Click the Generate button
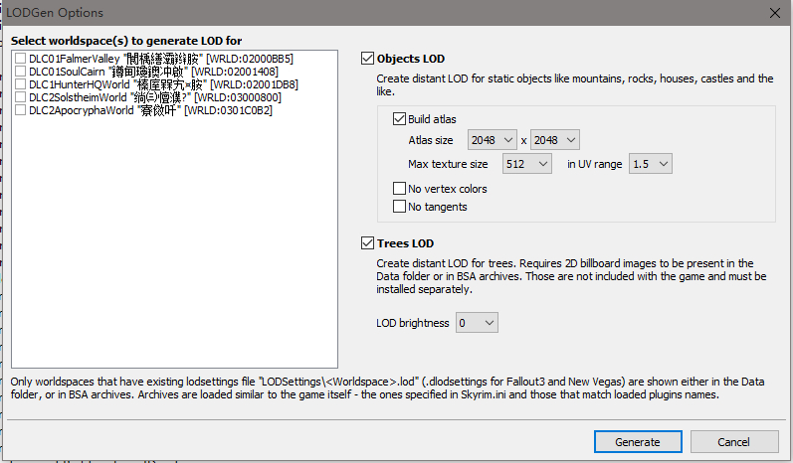Image resolution: width=793 pixels, height=463 pixels. (638, 442)
